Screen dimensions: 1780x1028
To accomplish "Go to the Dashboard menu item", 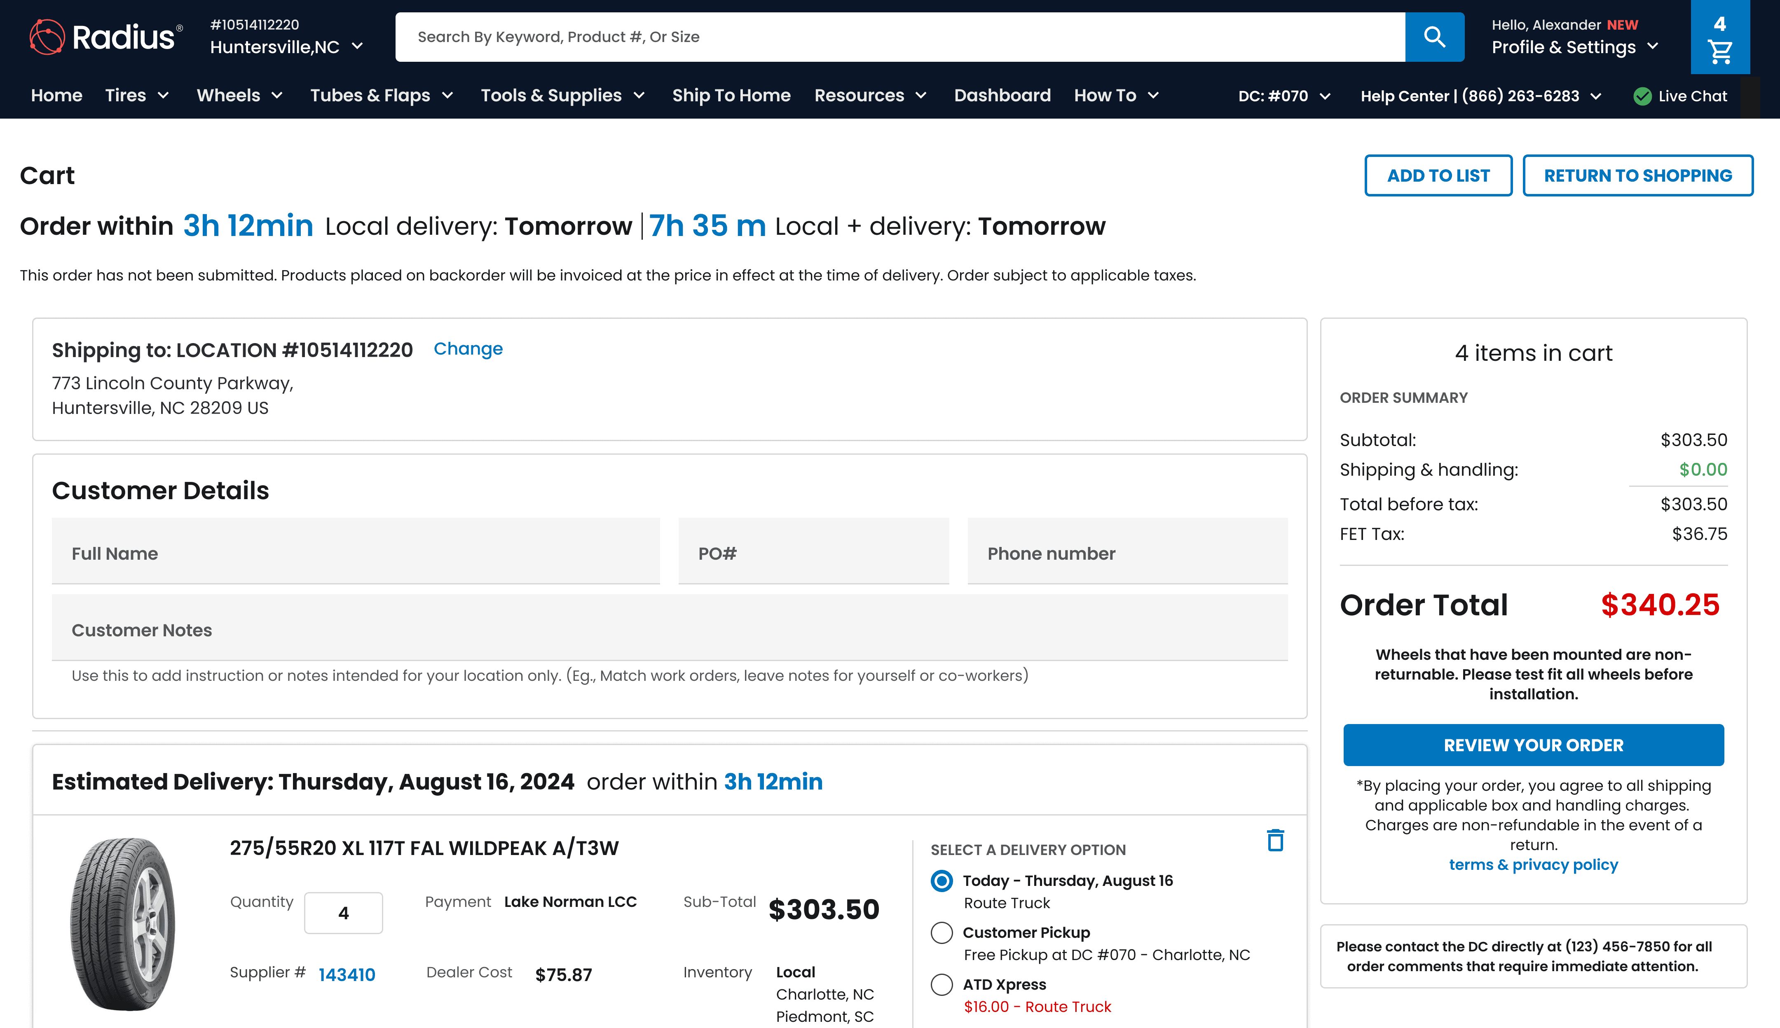I will pos(1002,95).
